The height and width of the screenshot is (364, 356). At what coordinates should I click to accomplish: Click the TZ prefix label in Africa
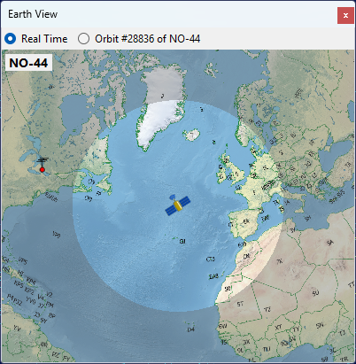267,309
